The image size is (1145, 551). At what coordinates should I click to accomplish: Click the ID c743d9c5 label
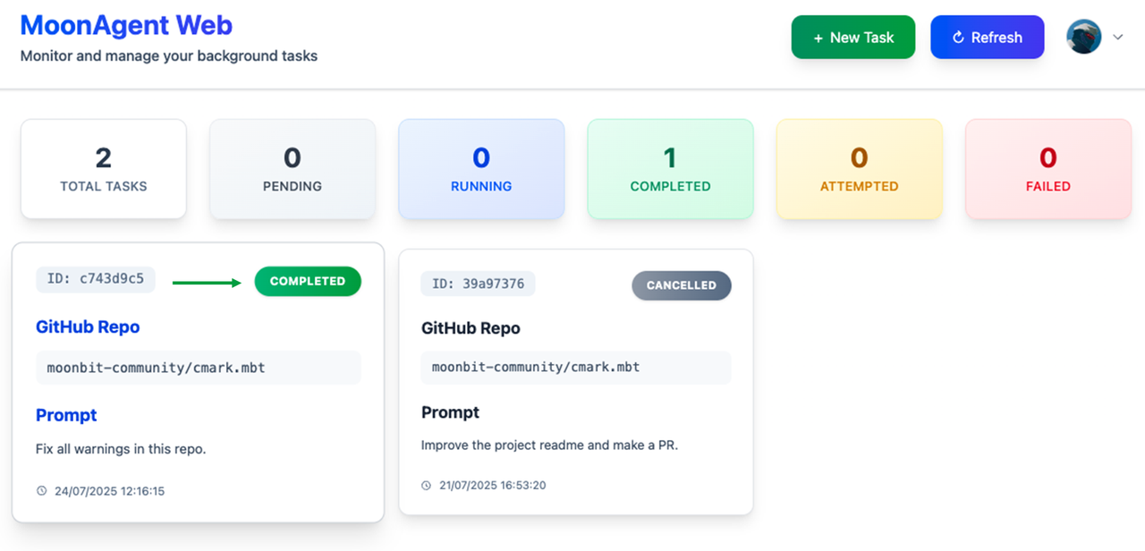click(x=96, y=279)
